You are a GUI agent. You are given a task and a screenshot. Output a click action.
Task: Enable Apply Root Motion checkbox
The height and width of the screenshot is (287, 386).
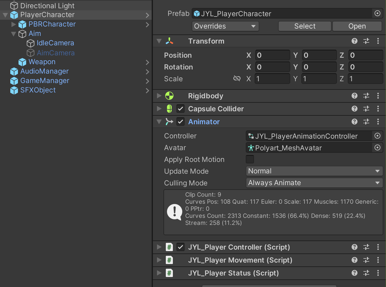point(250,159)
